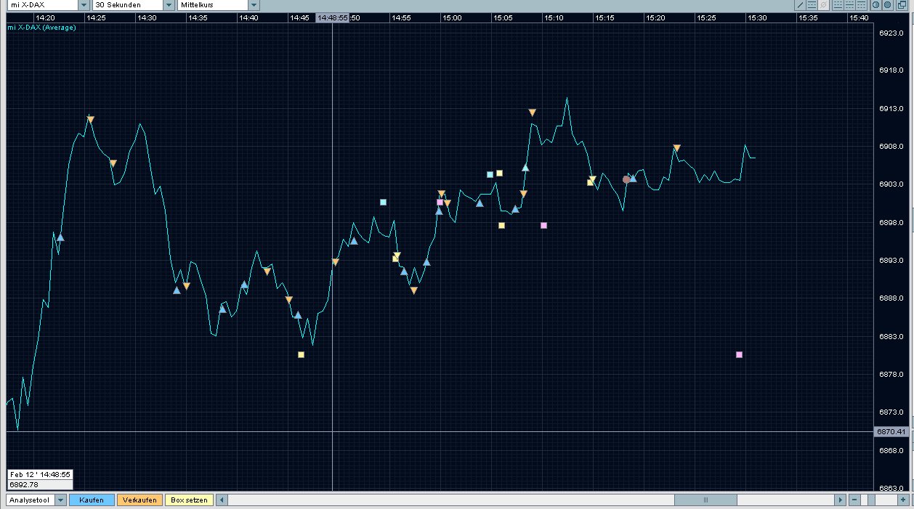Image resolution: width=914 pixels, height=509 pixels.
Task: Click the Box setzen button
Action: [x=189, y=500]
